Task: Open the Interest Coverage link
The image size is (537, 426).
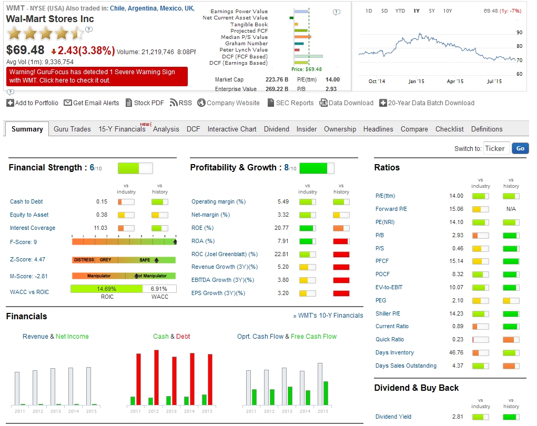Action: tap(33, 228)
